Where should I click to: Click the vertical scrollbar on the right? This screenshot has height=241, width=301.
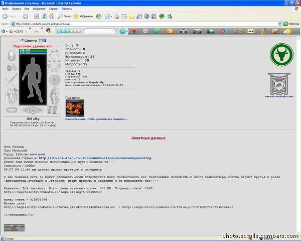[x=298, y=135]
